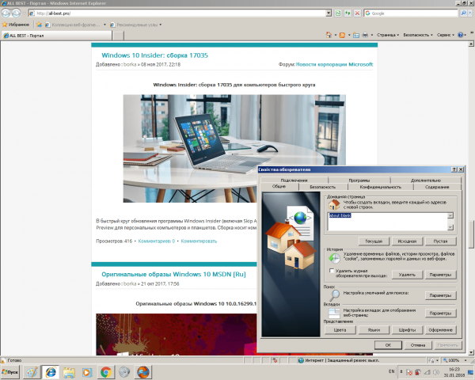Open compatibility view icon next to address bar
This screenshot has height=380, width=475.
pyautogui.click(x=338, y=13)
